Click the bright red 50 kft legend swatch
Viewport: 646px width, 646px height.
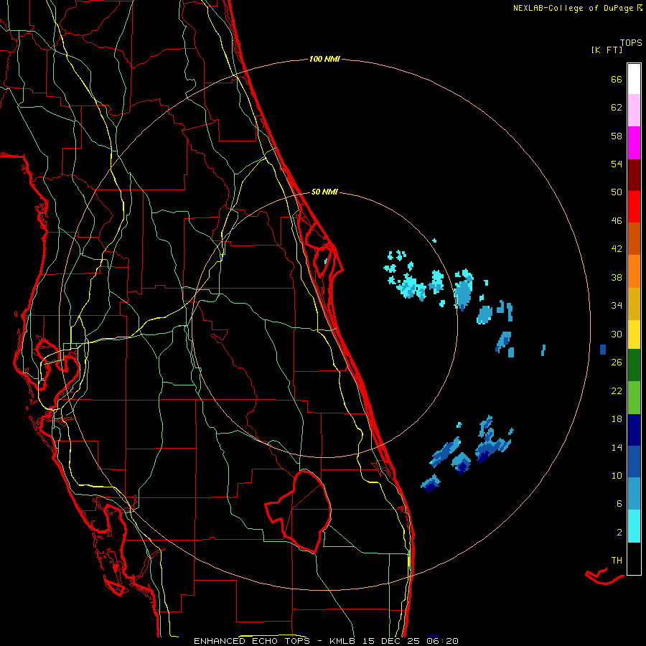(634, 207)
